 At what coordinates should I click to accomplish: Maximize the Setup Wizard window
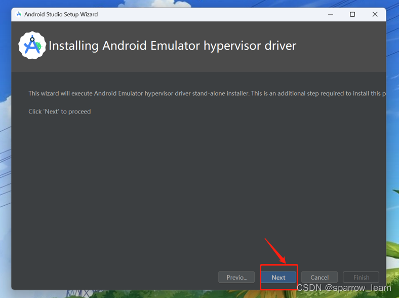352,14
